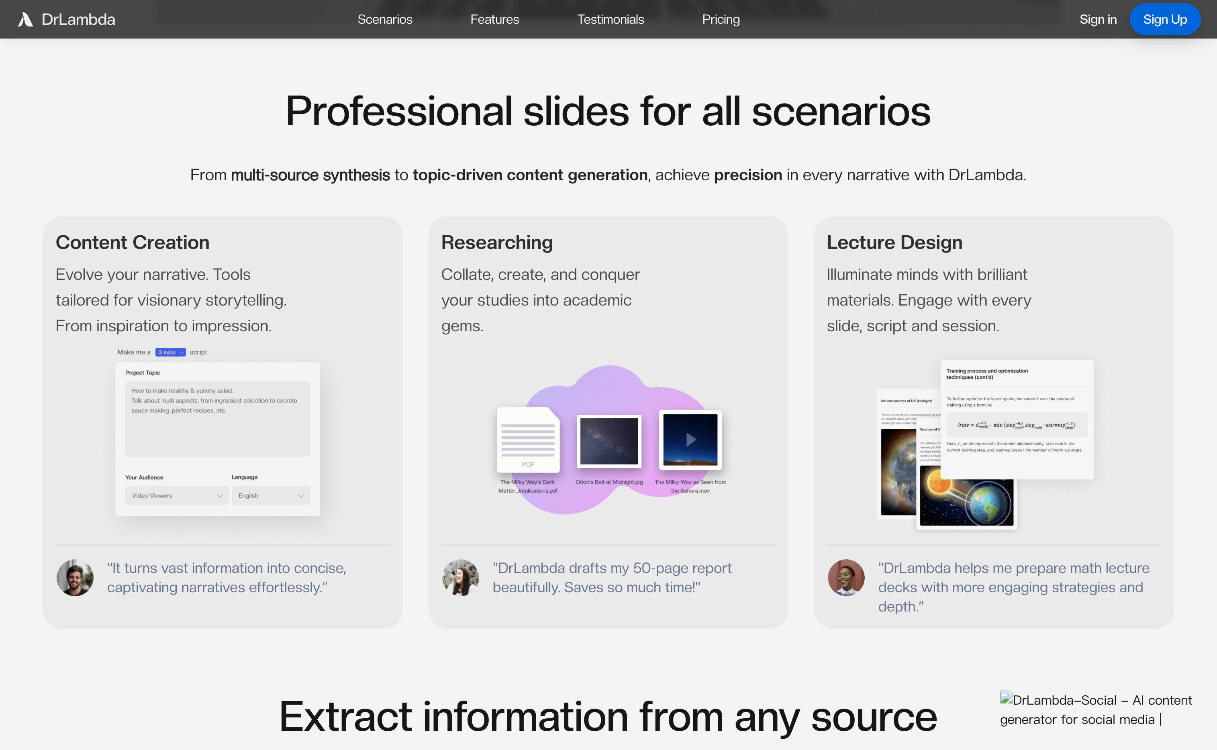Viewport: 1217px width, 750px height.
Task: Click the Content Creation card heading
Action: (x=133, y=243)
